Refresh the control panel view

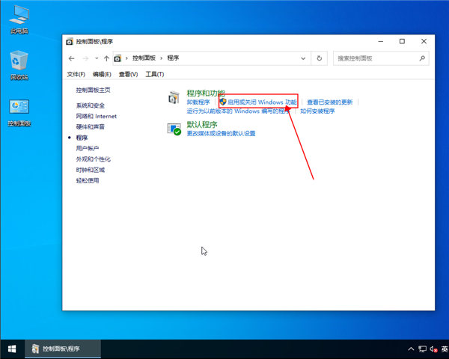tap(320, 58)
